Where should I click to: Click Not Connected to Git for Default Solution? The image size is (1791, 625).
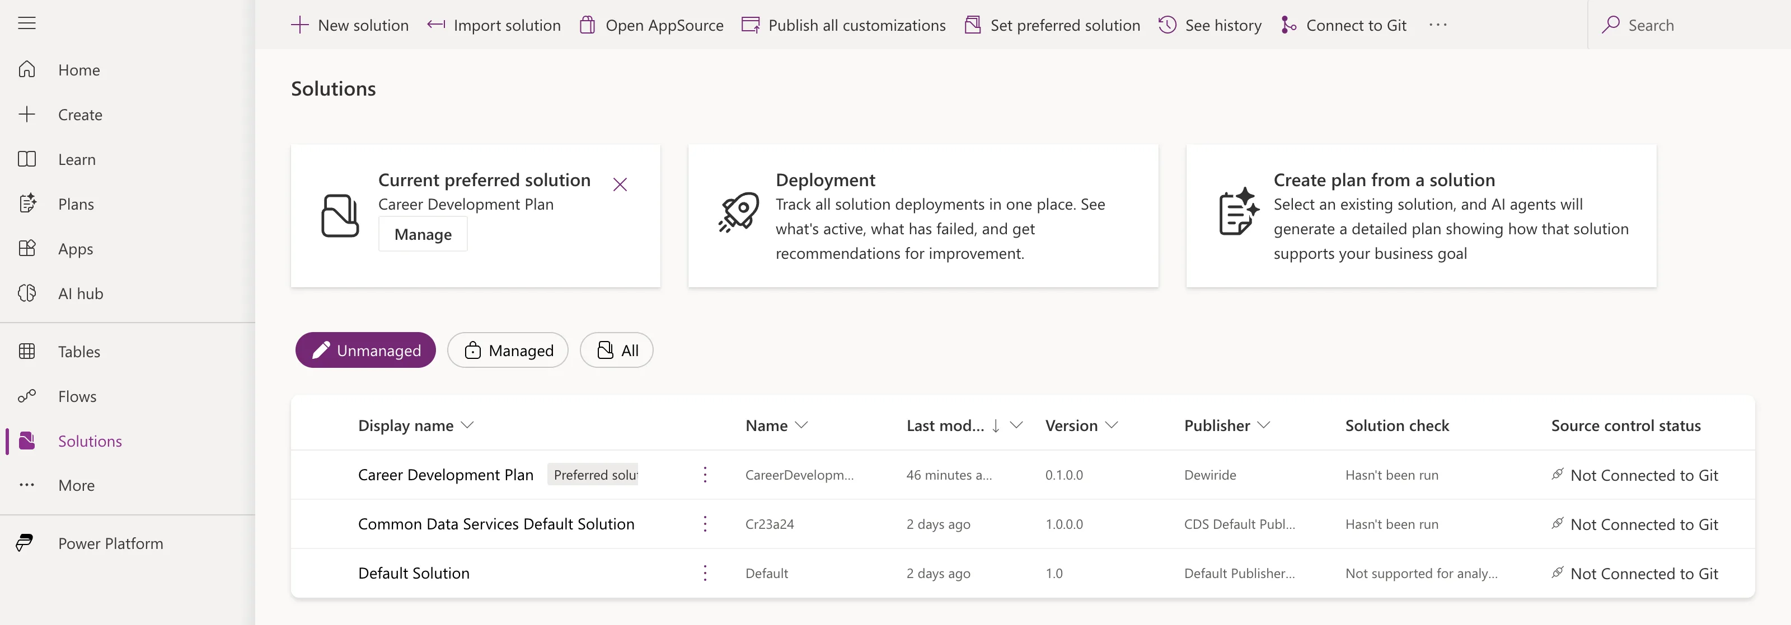point(1634,574)
